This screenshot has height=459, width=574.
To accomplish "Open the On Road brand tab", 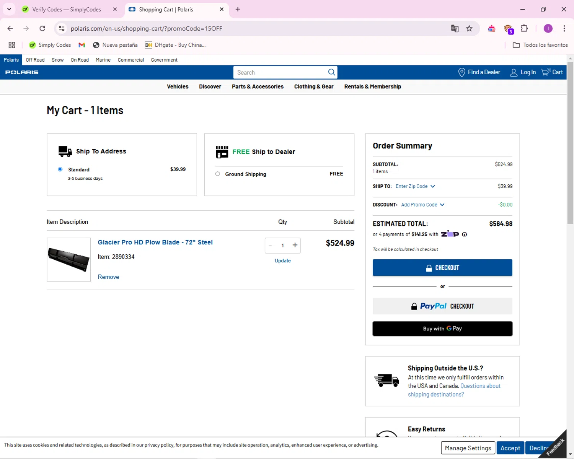I will [80, 60].
